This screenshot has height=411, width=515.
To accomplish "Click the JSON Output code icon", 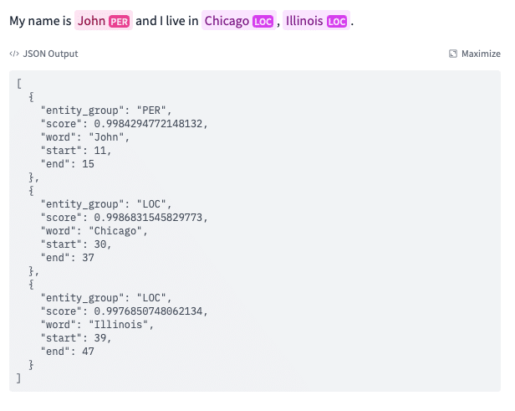I will pyautogui.click(x=13, y=54).
